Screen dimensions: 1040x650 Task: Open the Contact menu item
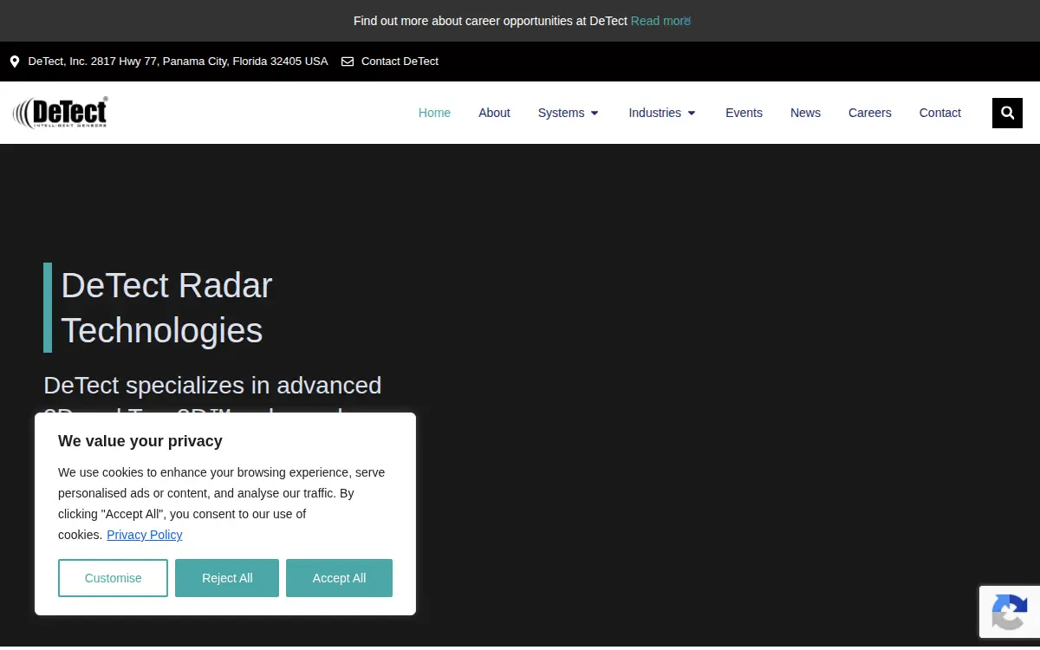tap(939, 113)
